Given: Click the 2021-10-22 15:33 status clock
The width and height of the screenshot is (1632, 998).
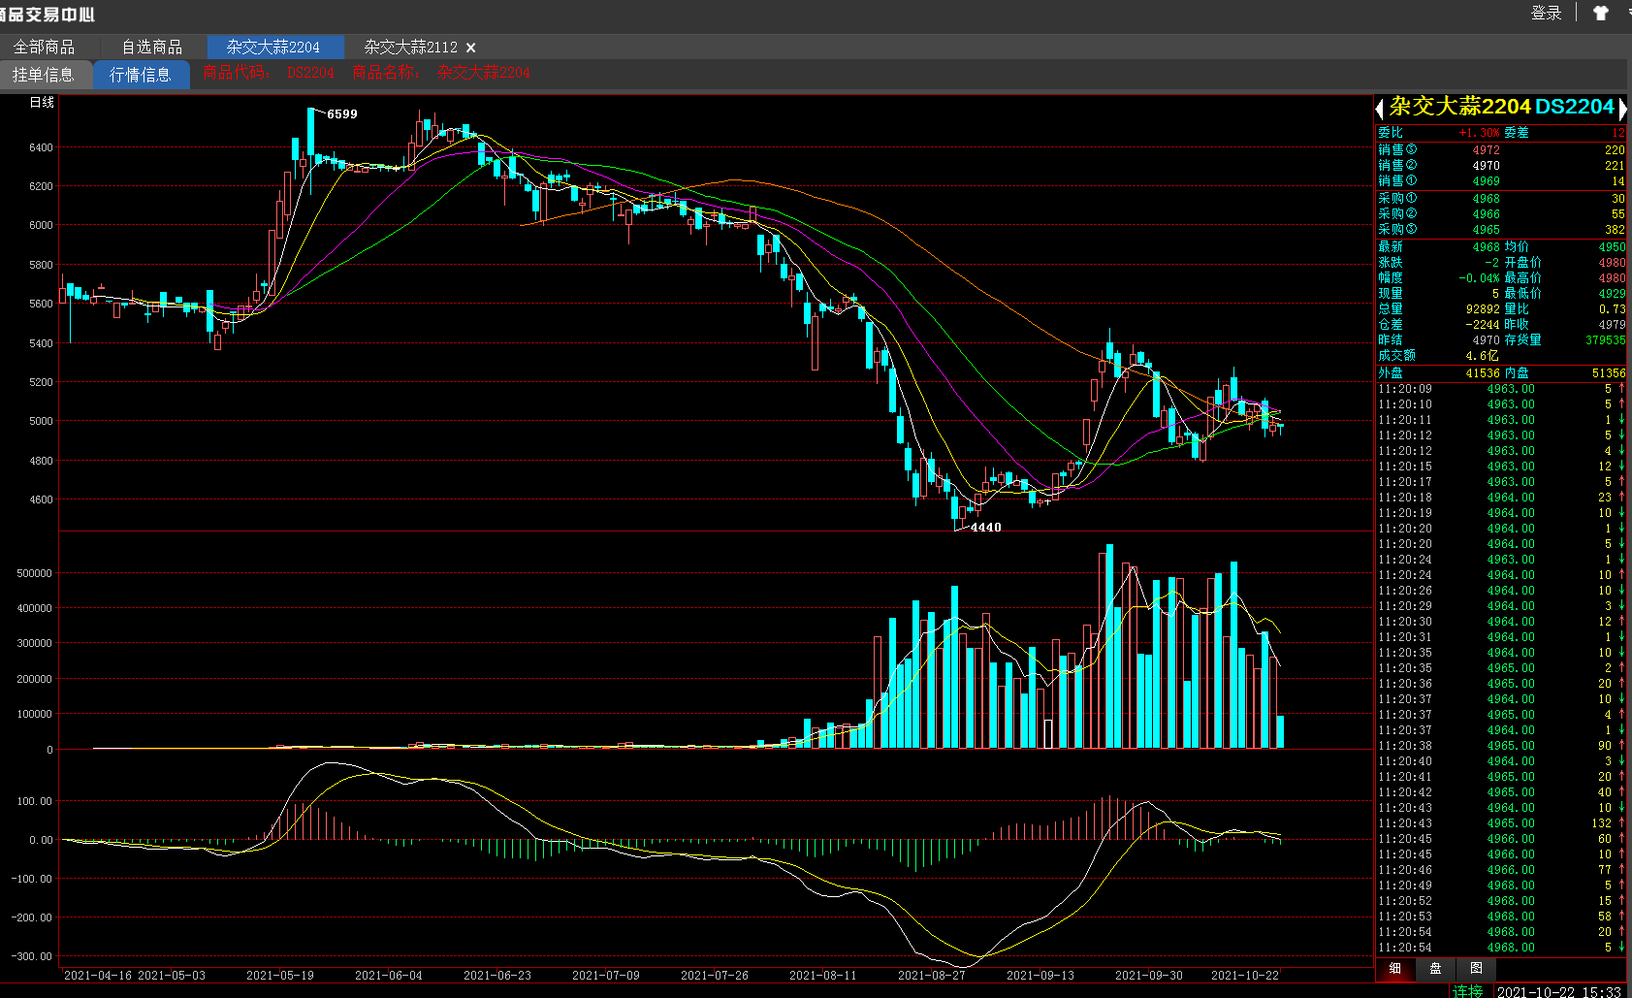Looking at the screenshot, I should pos(1559,991).
